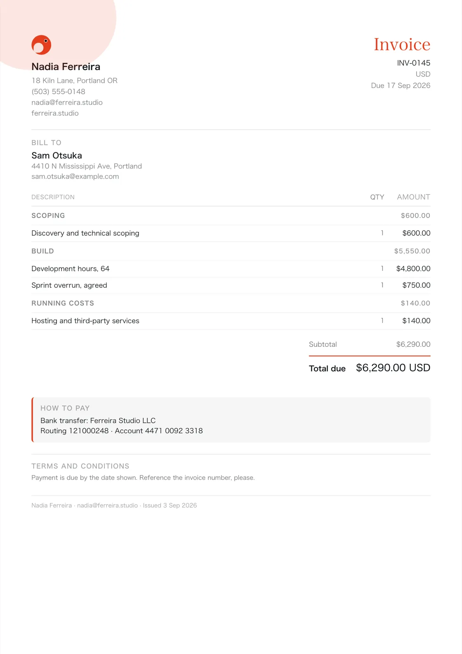462x654 pixels.
Task: Click the RUNNING COSTS section total $140.00
Action: click(x=415, y=303)
